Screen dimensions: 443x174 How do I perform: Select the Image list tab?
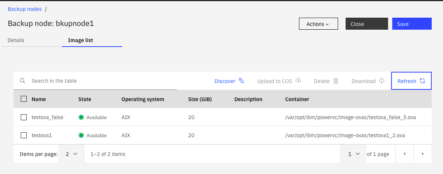click(x=80, y=40)
